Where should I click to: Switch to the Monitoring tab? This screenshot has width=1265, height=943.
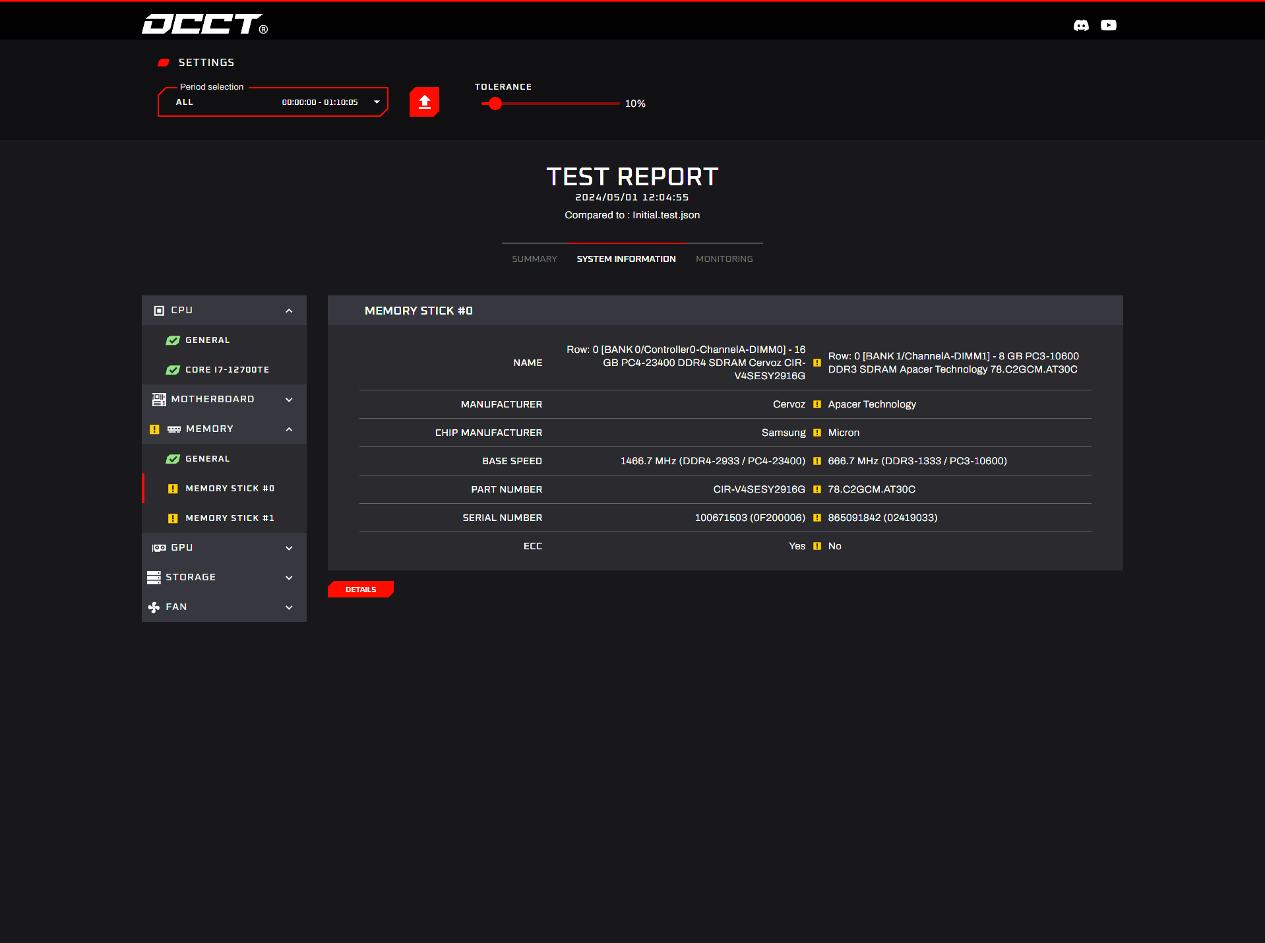[724, 259]
